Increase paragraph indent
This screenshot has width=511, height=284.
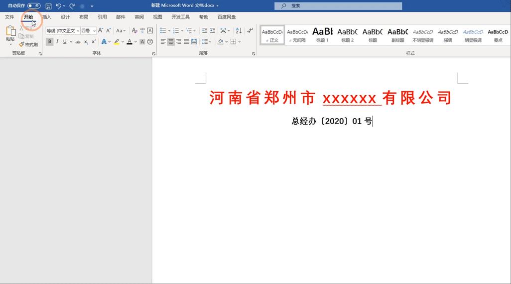click(213, 30)
